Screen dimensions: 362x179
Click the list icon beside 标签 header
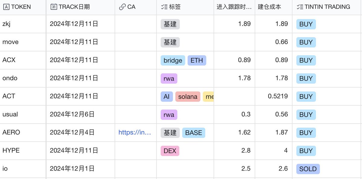(x=164, y=7)
